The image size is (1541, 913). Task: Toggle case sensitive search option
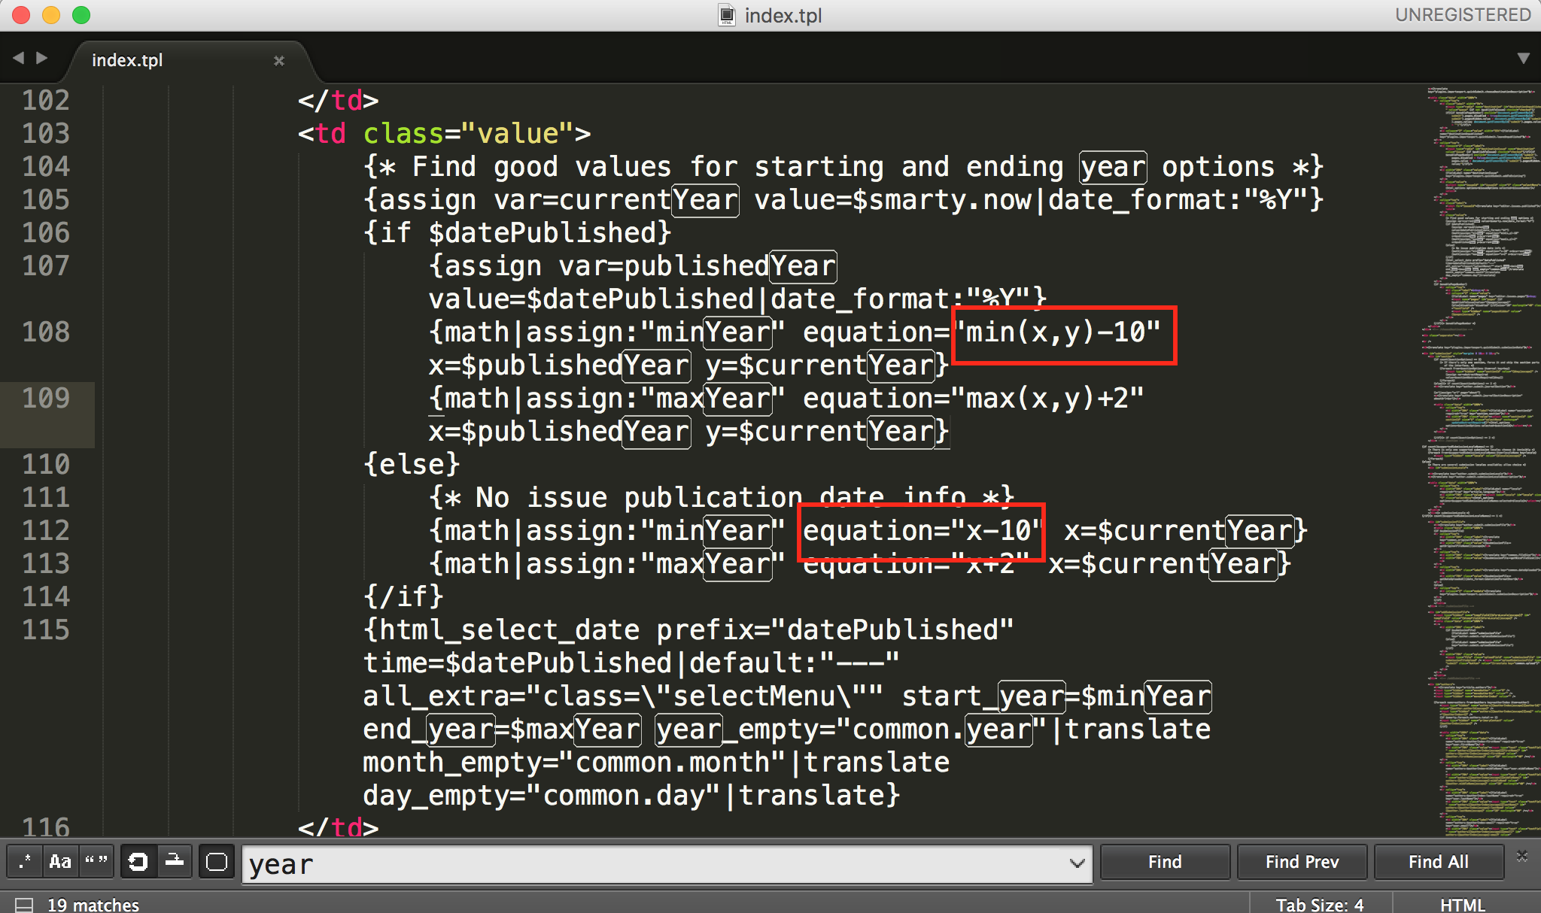coord(60,861)
